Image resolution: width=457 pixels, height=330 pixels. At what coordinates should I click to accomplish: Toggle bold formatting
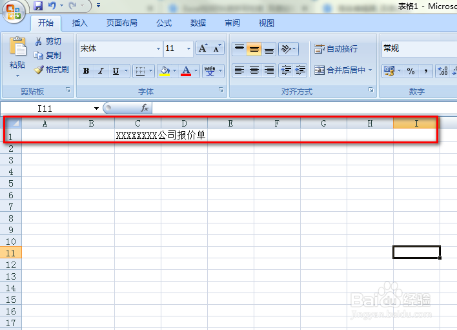coord(86,71)
